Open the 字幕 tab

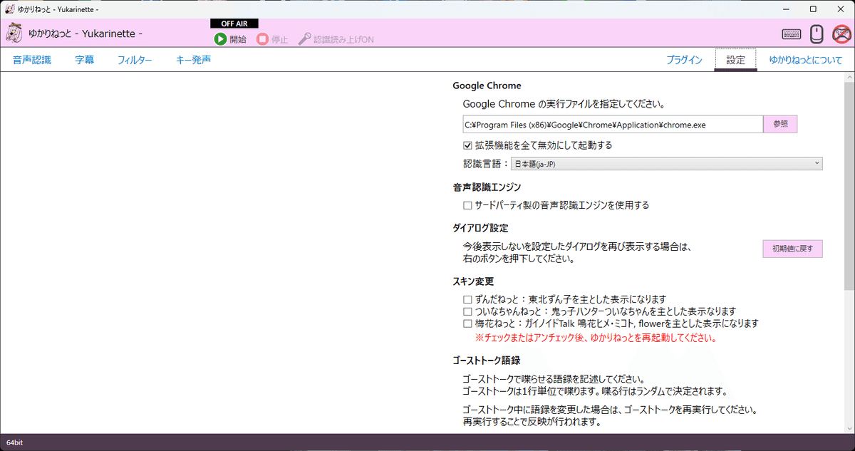pos(85,60)
